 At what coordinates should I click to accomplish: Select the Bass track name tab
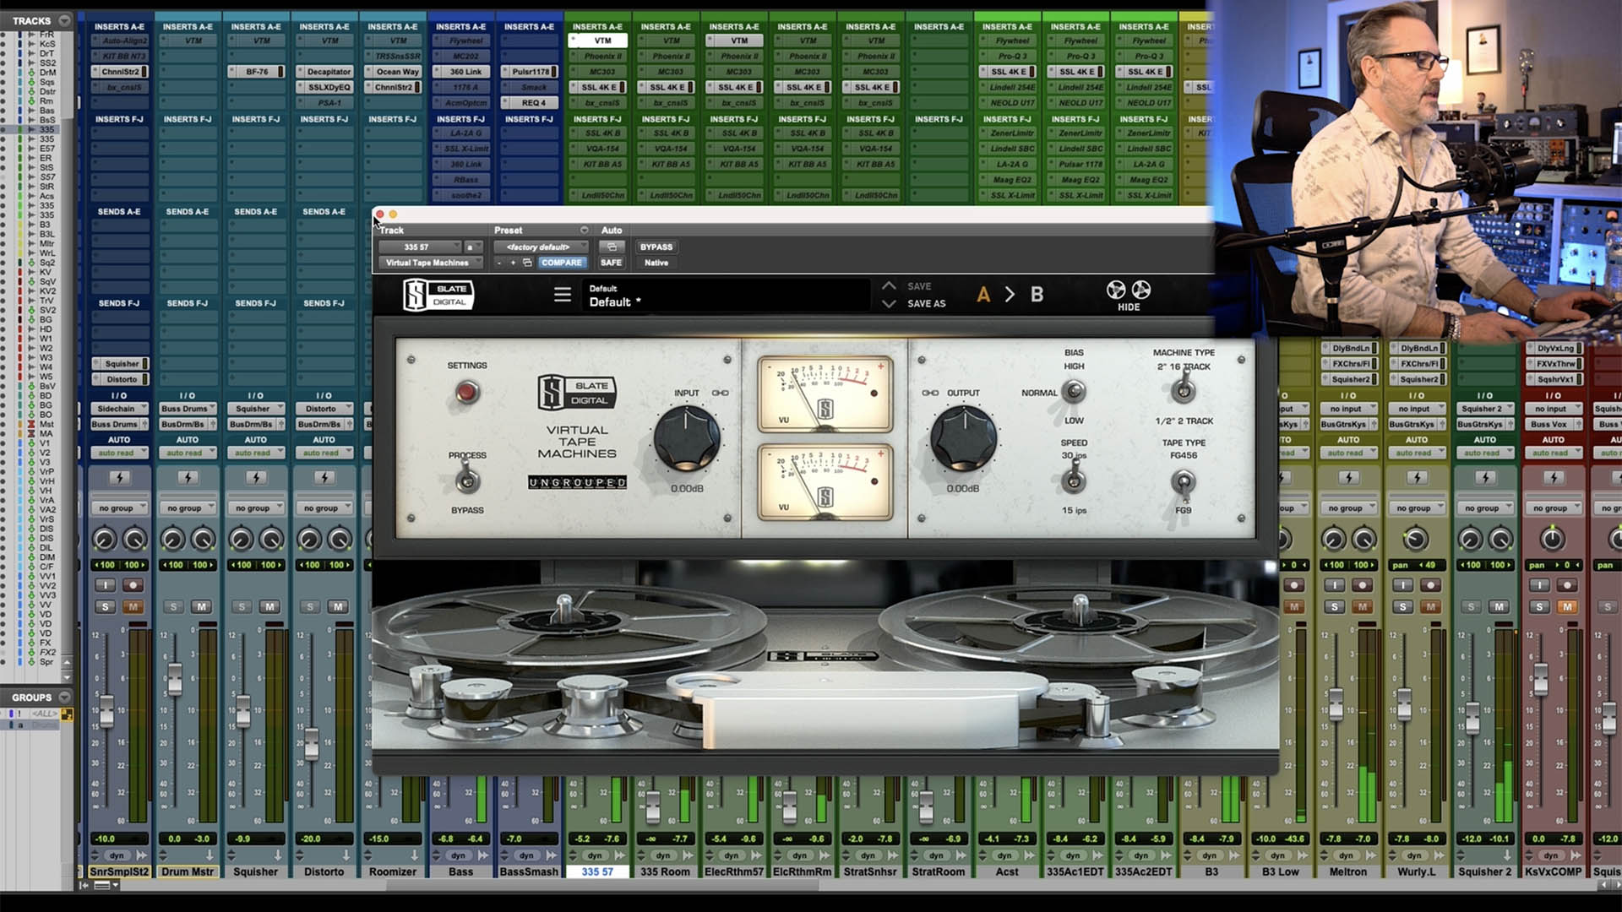(461, 871)
